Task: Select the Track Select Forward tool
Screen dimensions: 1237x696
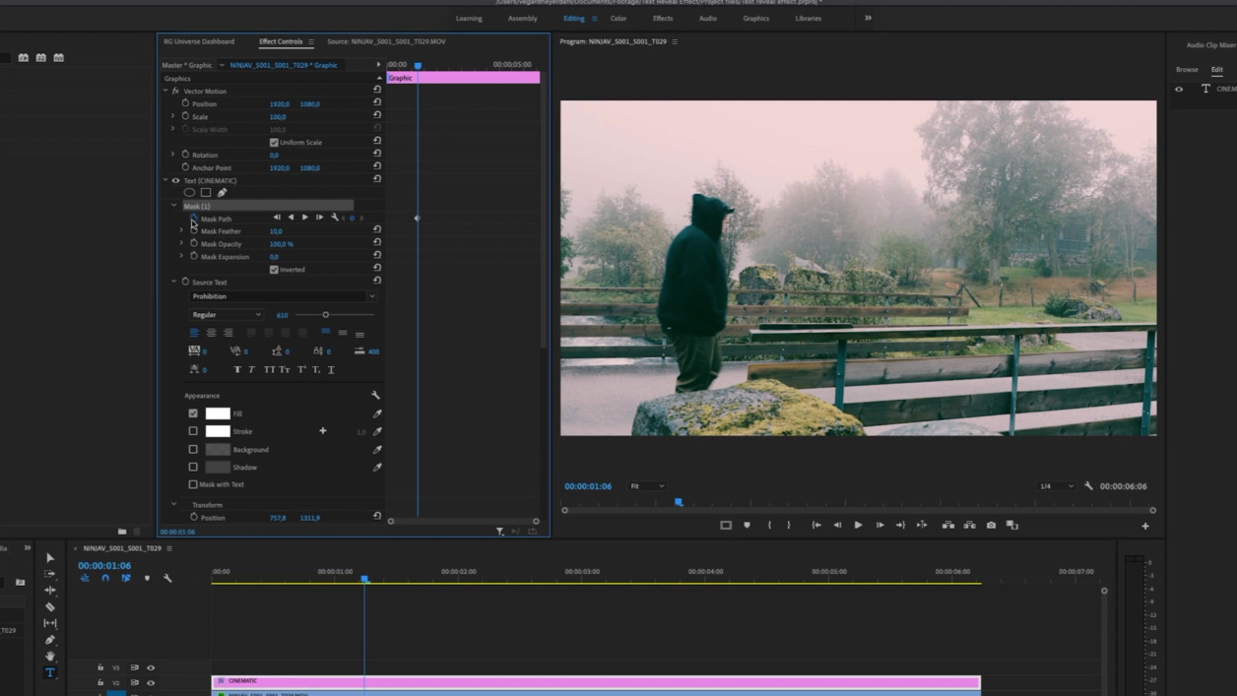Action: 50,574
